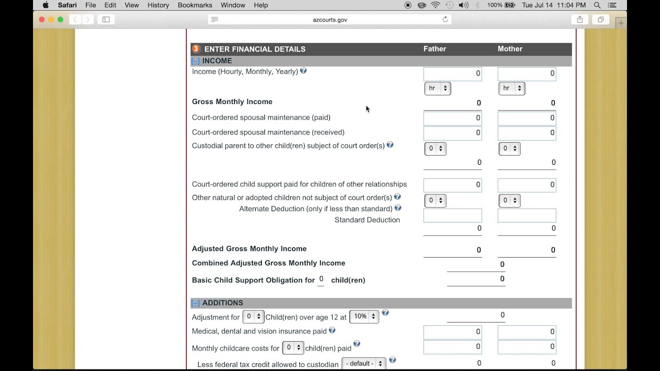Click help icon beside Custodial parent to other children
Viewport: 660px width, 371px height.
pyautogui.click(x=390, y=145)
